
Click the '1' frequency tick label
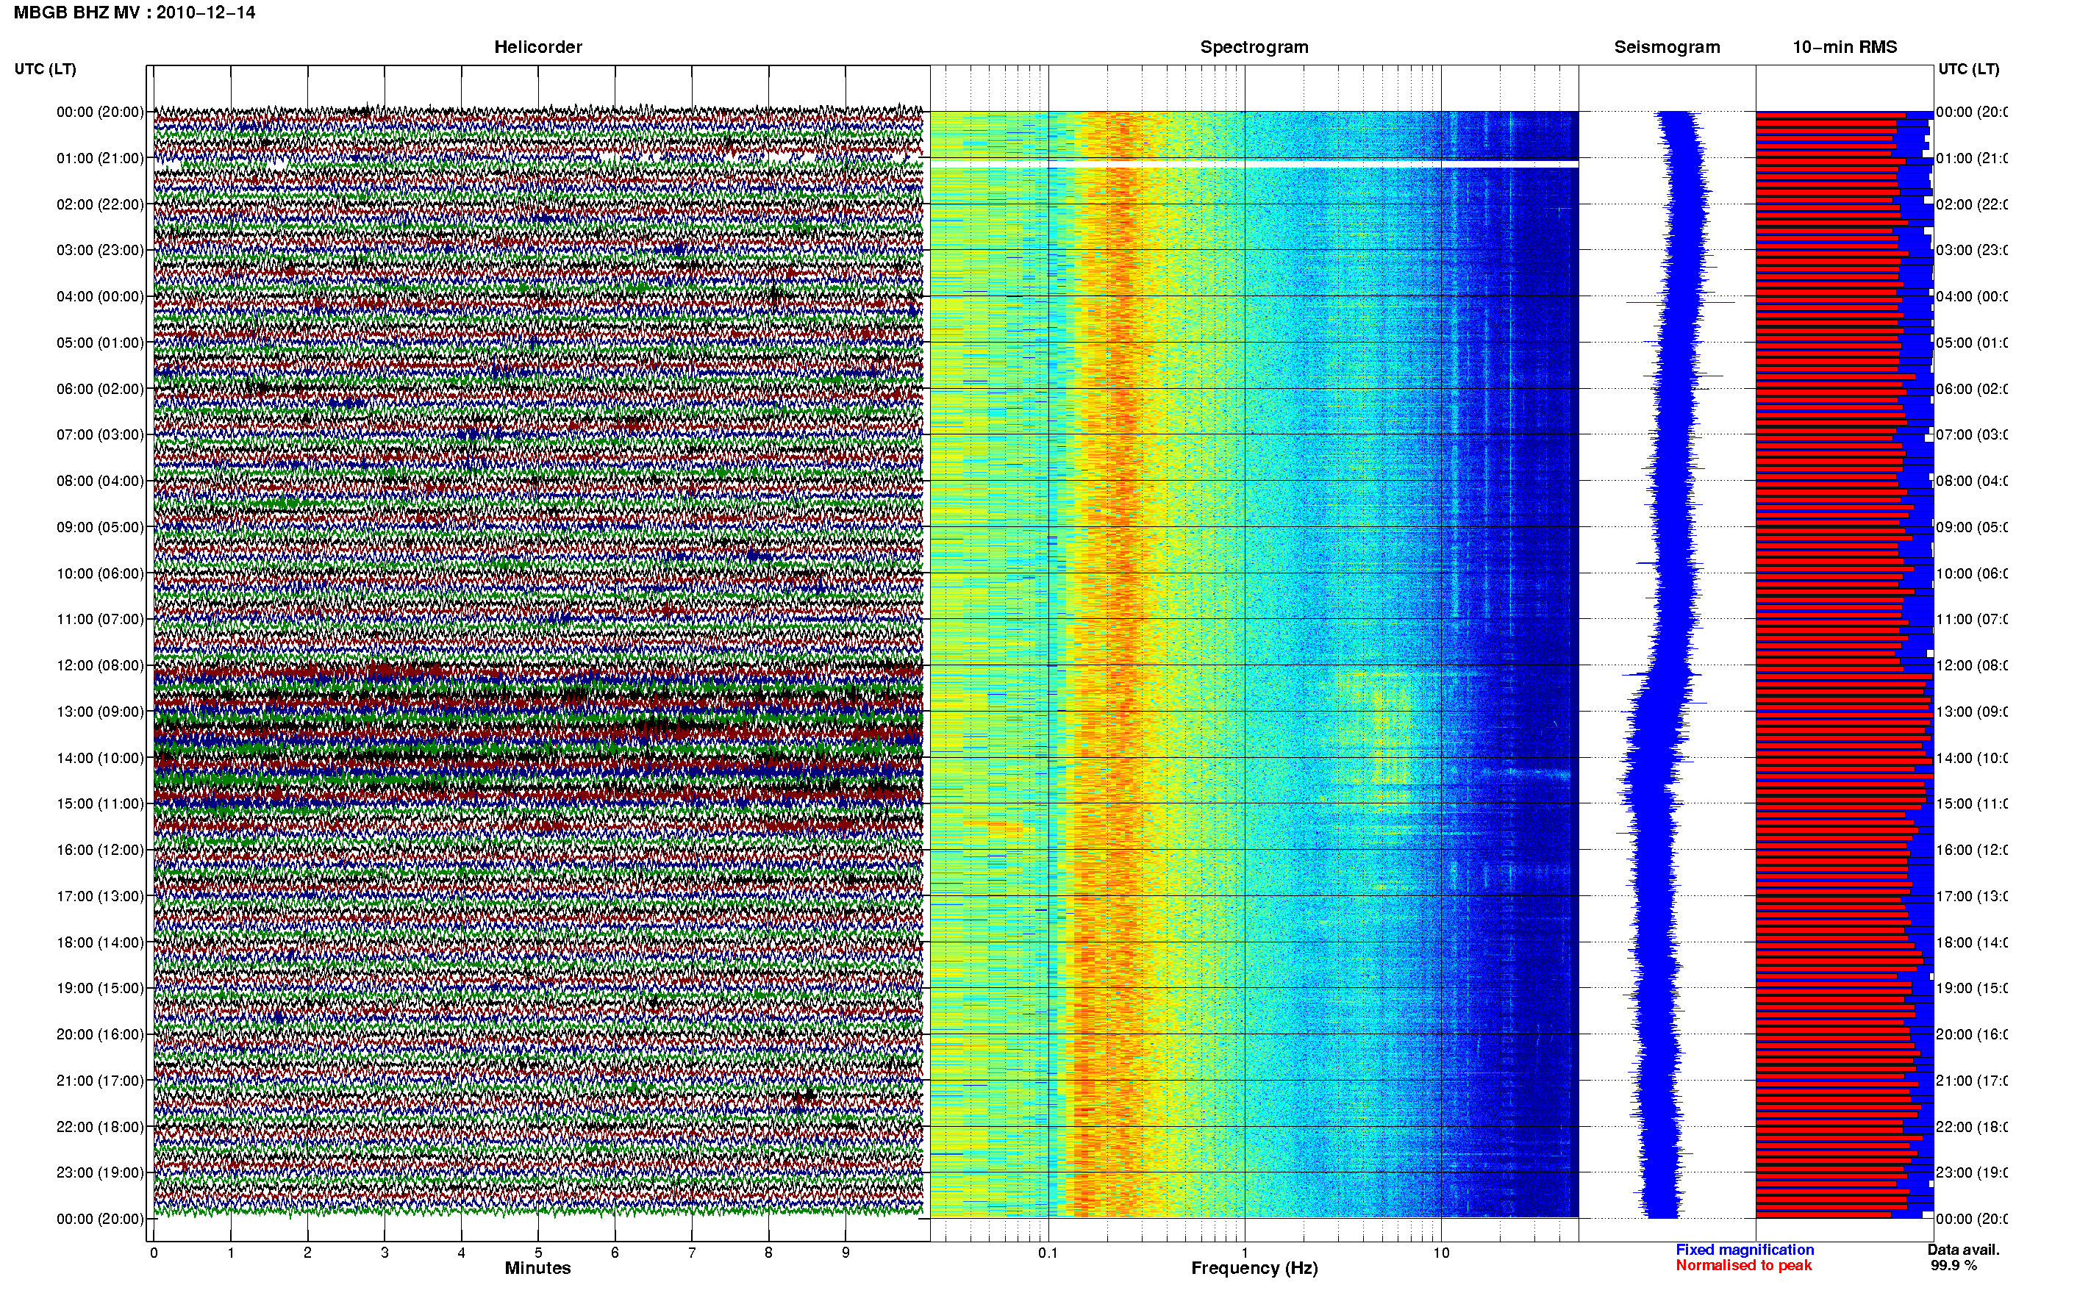click(x=1245, y=1253)
